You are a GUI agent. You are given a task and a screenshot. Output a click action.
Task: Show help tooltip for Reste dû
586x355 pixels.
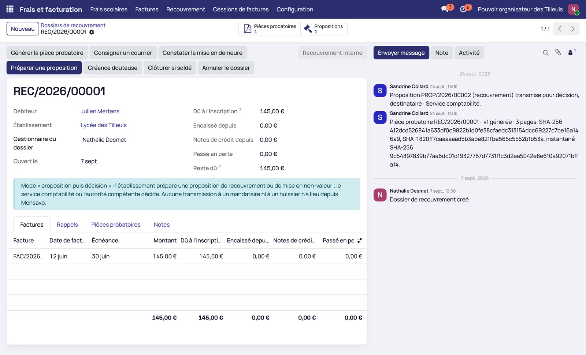click(x=220, y=167)
